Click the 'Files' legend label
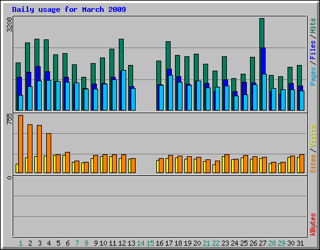 (x=312, y=50)
